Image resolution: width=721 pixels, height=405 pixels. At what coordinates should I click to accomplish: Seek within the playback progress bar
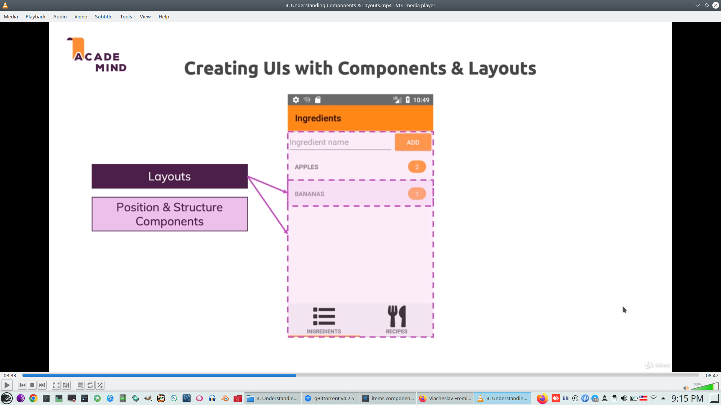coord(360,375)
